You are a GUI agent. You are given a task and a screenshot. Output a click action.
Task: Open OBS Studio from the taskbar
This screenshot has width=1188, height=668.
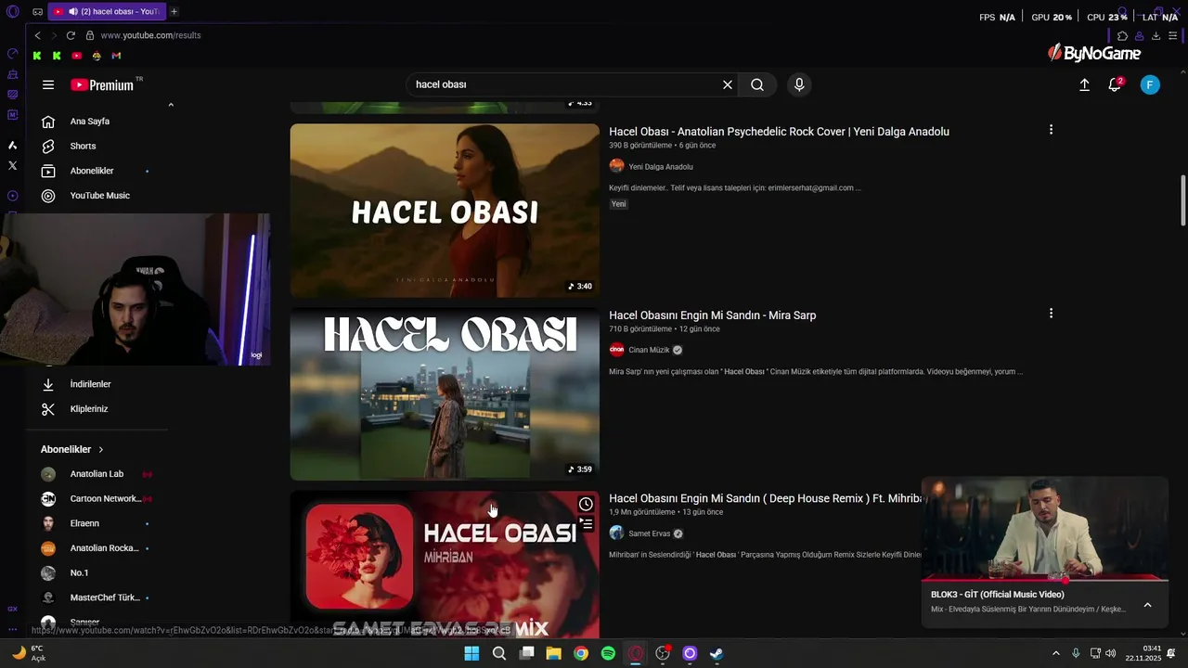(x=663, y=653)
